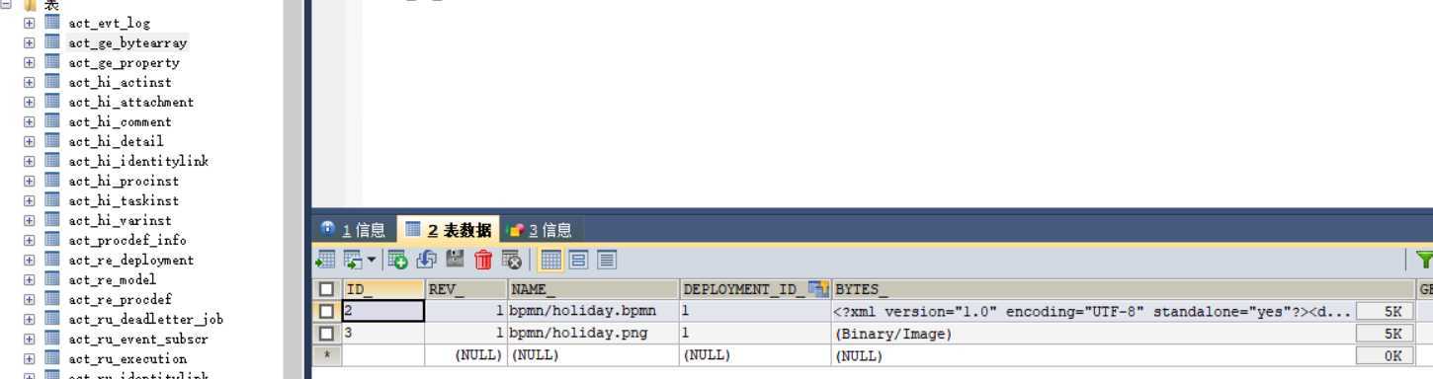Click the BYTES_ column header

point(1124,289)
